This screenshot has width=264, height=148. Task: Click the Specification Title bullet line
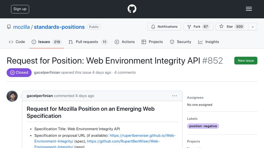coord(77,129)
